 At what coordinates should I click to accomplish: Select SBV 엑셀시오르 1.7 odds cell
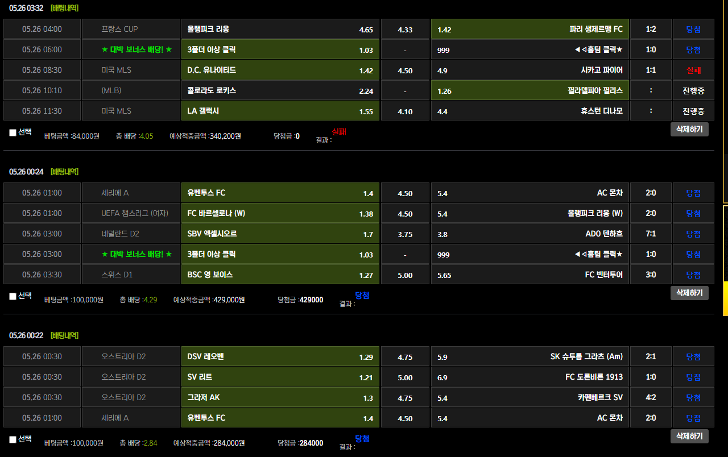(280, 234)
